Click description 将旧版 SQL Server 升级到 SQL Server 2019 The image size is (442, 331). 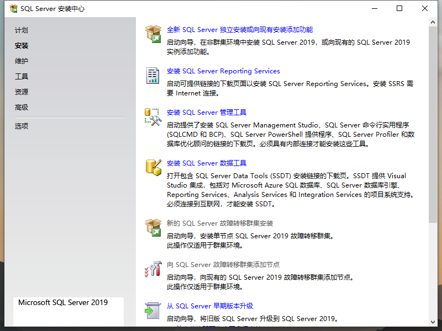(252, 319)
